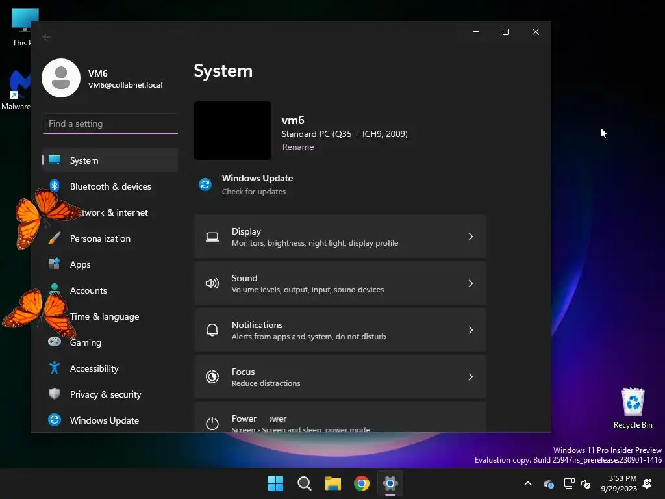Open Personalization settings
Image resolution: width=665 pixels, height=499 pixels.
[110, 238]
